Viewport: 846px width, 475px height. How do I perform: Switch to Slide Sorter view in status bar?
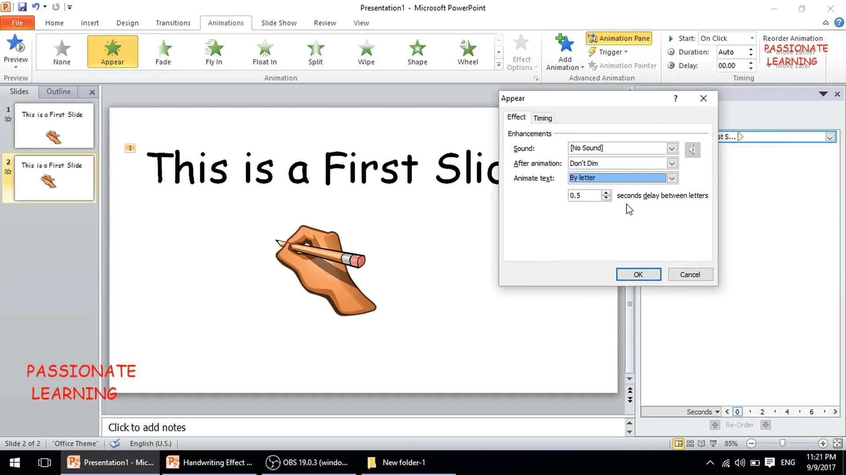pos(690,443)
